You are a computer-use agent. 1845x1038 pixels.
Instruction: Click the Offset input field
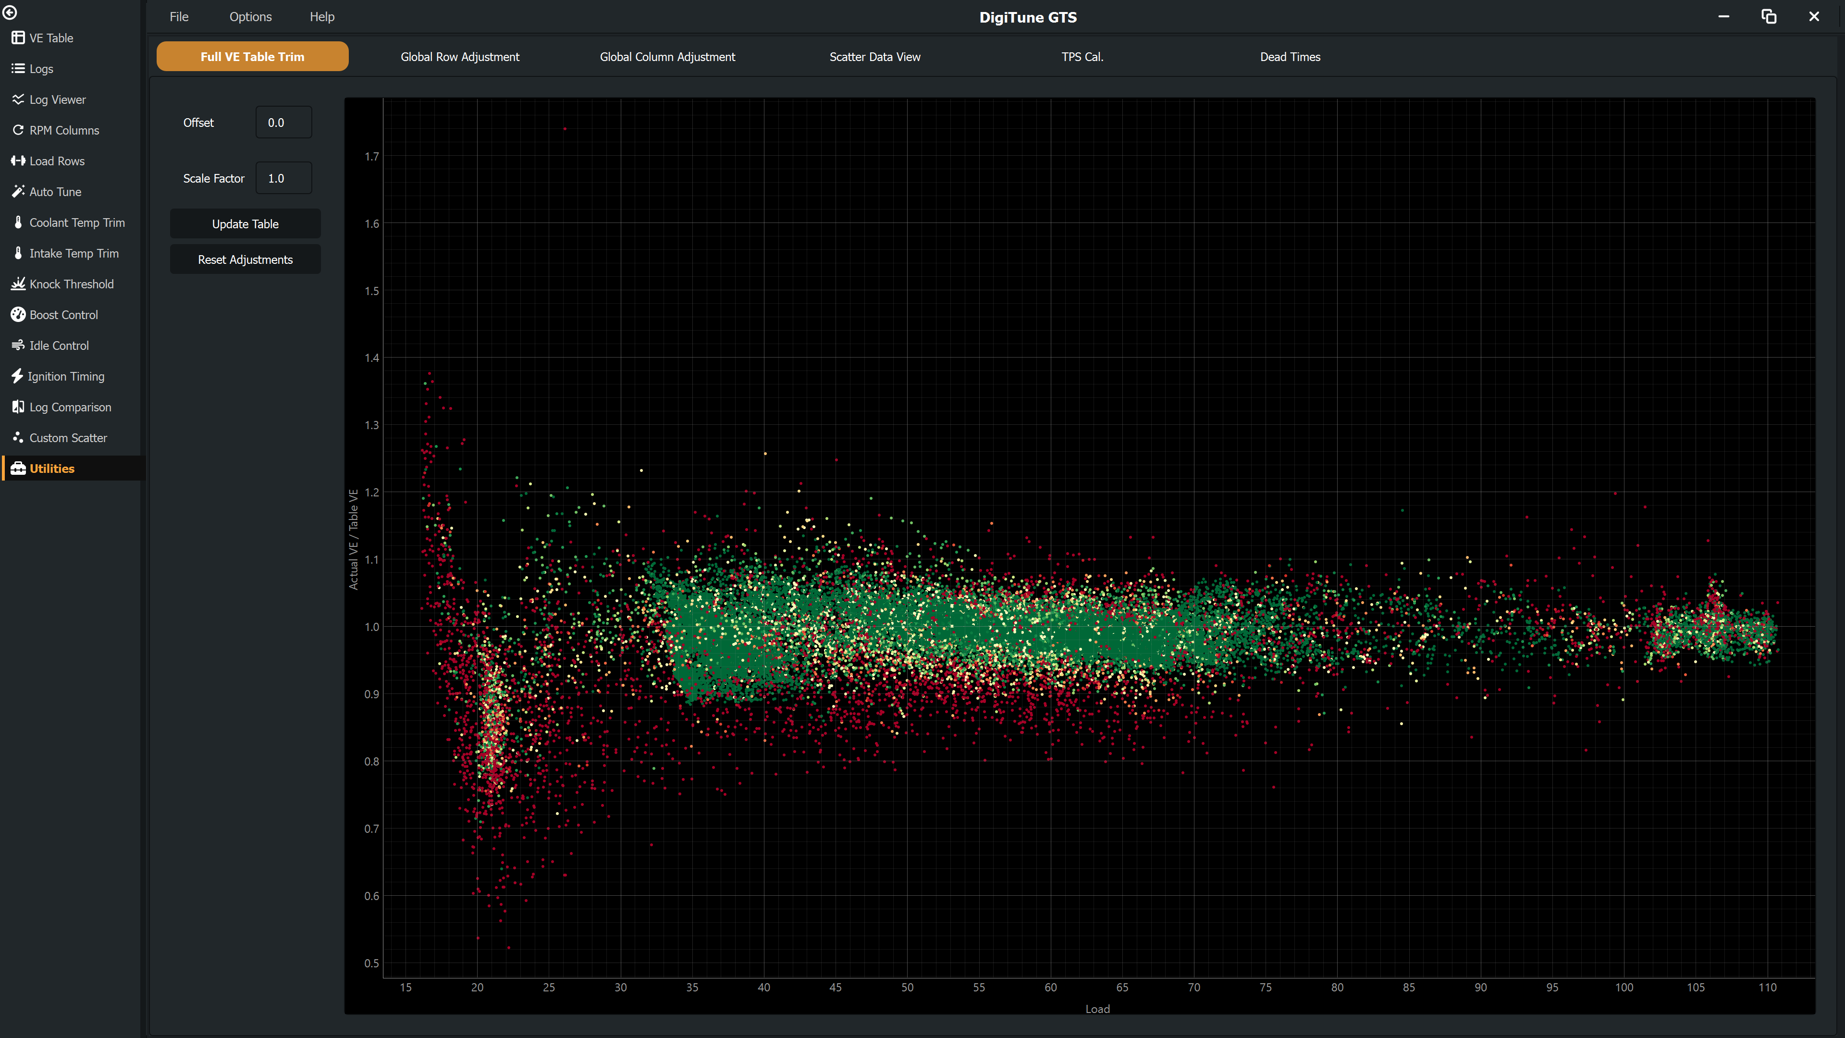pyautogui.click(x=283, y=123)
